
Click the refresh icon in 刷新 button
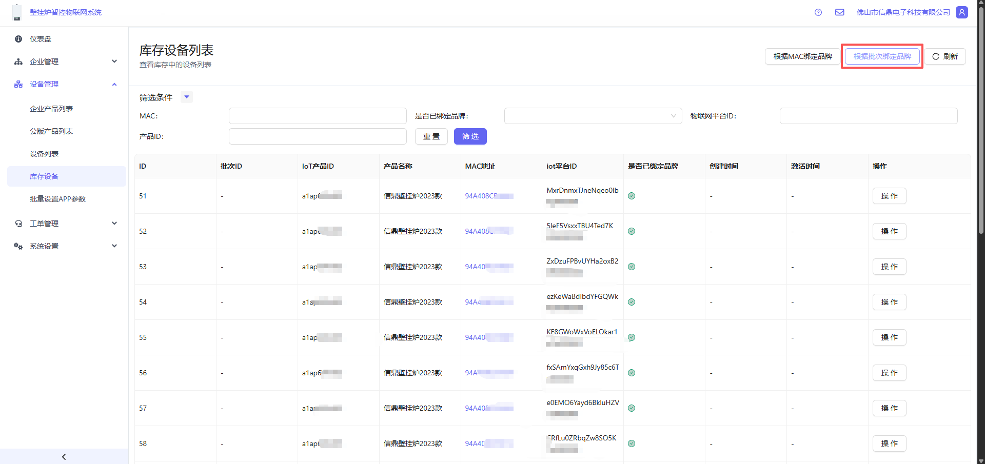pos(936,56)
